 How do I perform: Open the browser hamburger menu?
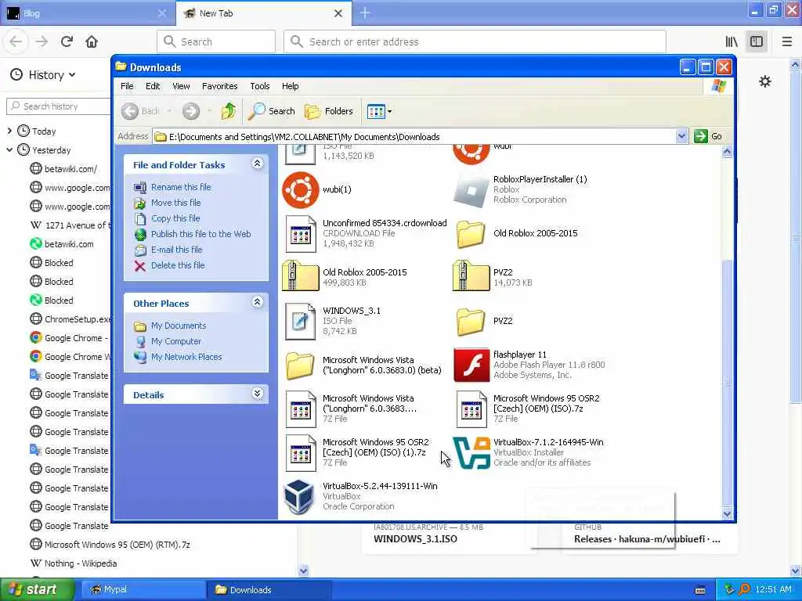click(786, 41)
